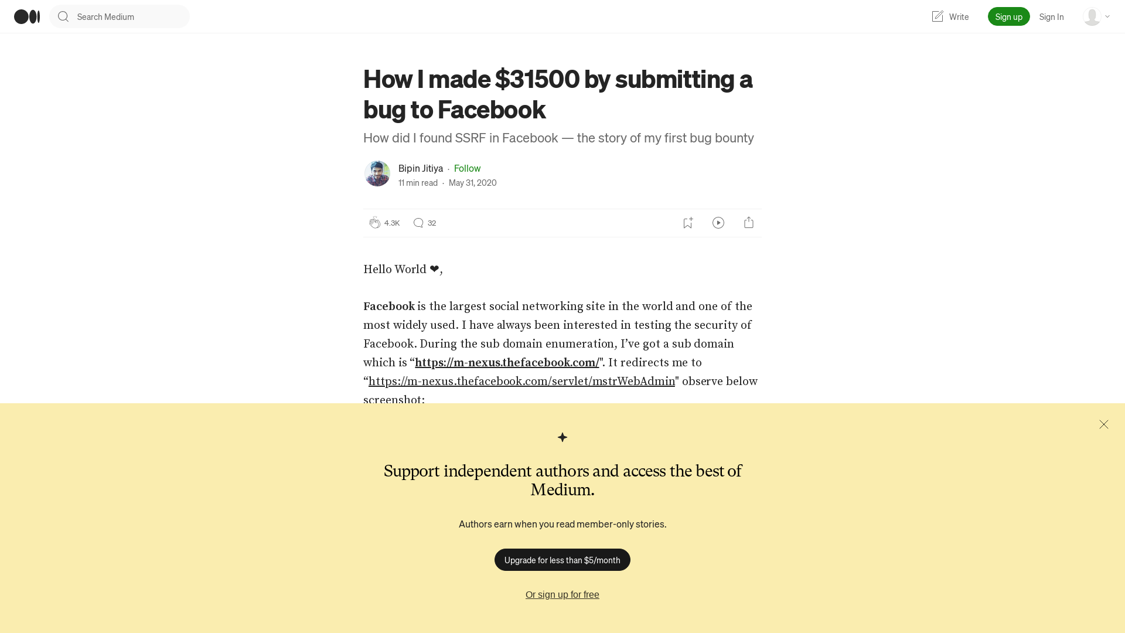Select the Write menu tab item
The image size is (1125, 633).
pyautogui.click(x=950, y=16)
